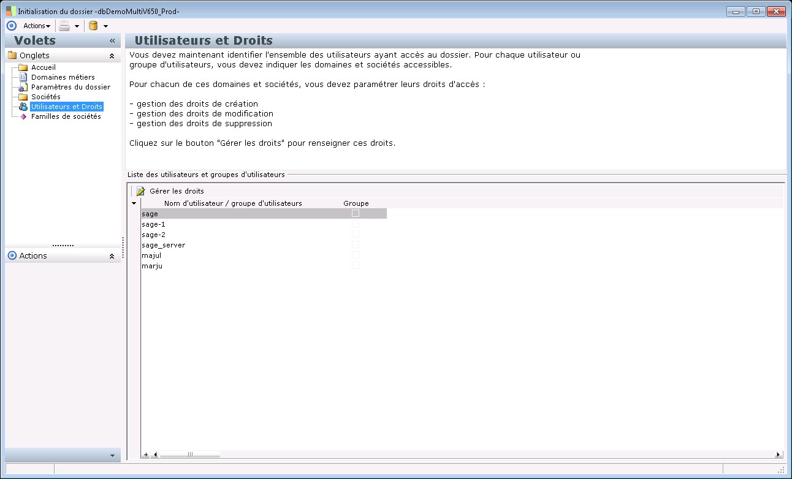Collapse the Actions panel section
This screenshot has width=792, height=479.
[x=112, y=256]
